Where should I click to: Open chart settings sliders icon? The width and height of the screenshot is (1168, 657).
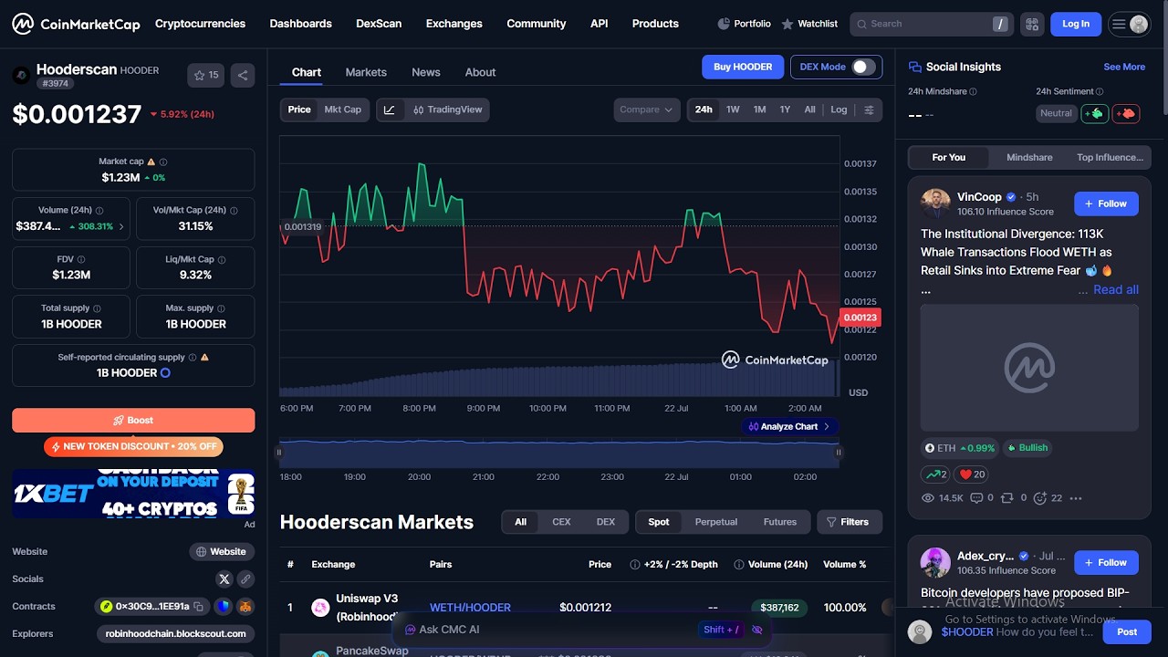click(869, 109)
